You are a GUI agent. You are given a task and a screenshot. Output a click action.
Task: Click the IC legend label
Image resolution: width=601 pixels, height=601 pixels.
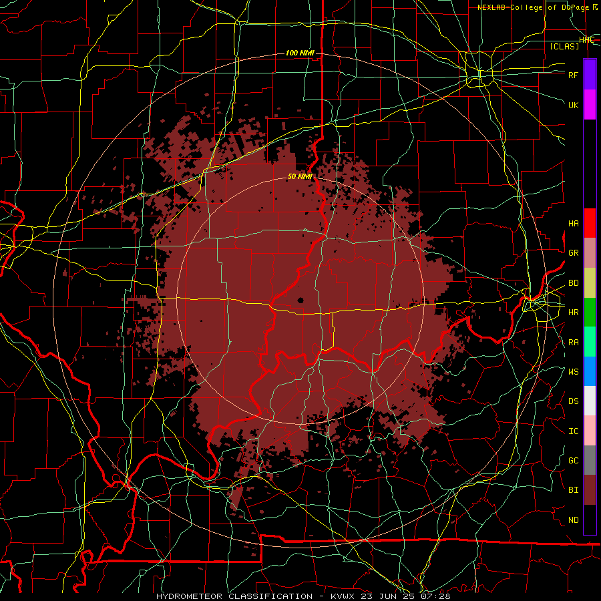point(574,431)
